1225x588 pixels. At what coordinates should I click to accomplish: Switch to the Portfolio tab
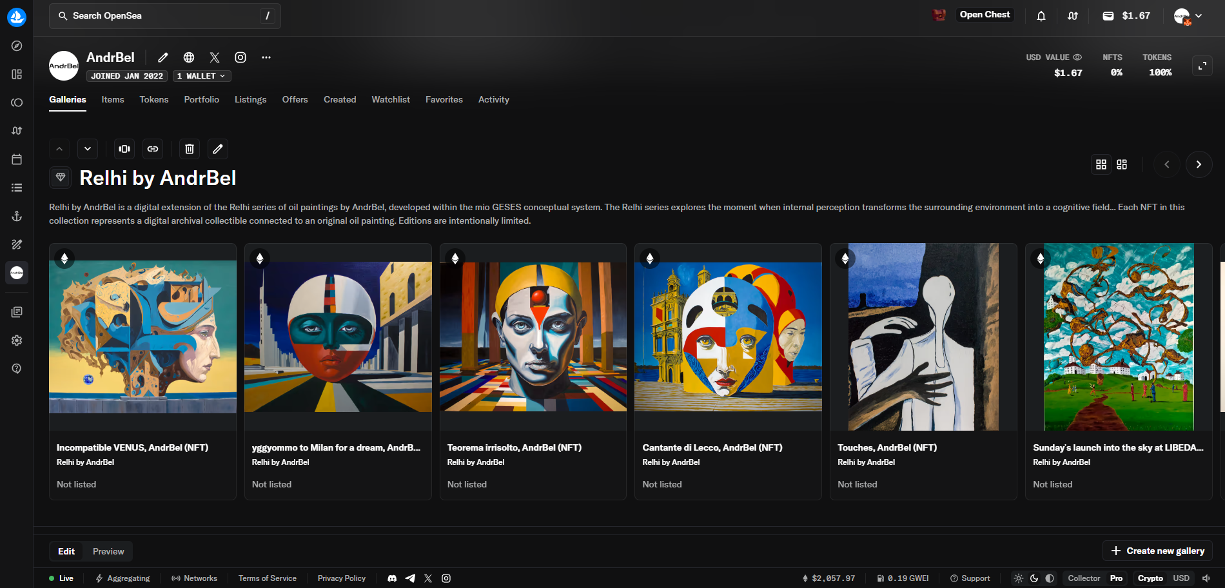[201, 99]
